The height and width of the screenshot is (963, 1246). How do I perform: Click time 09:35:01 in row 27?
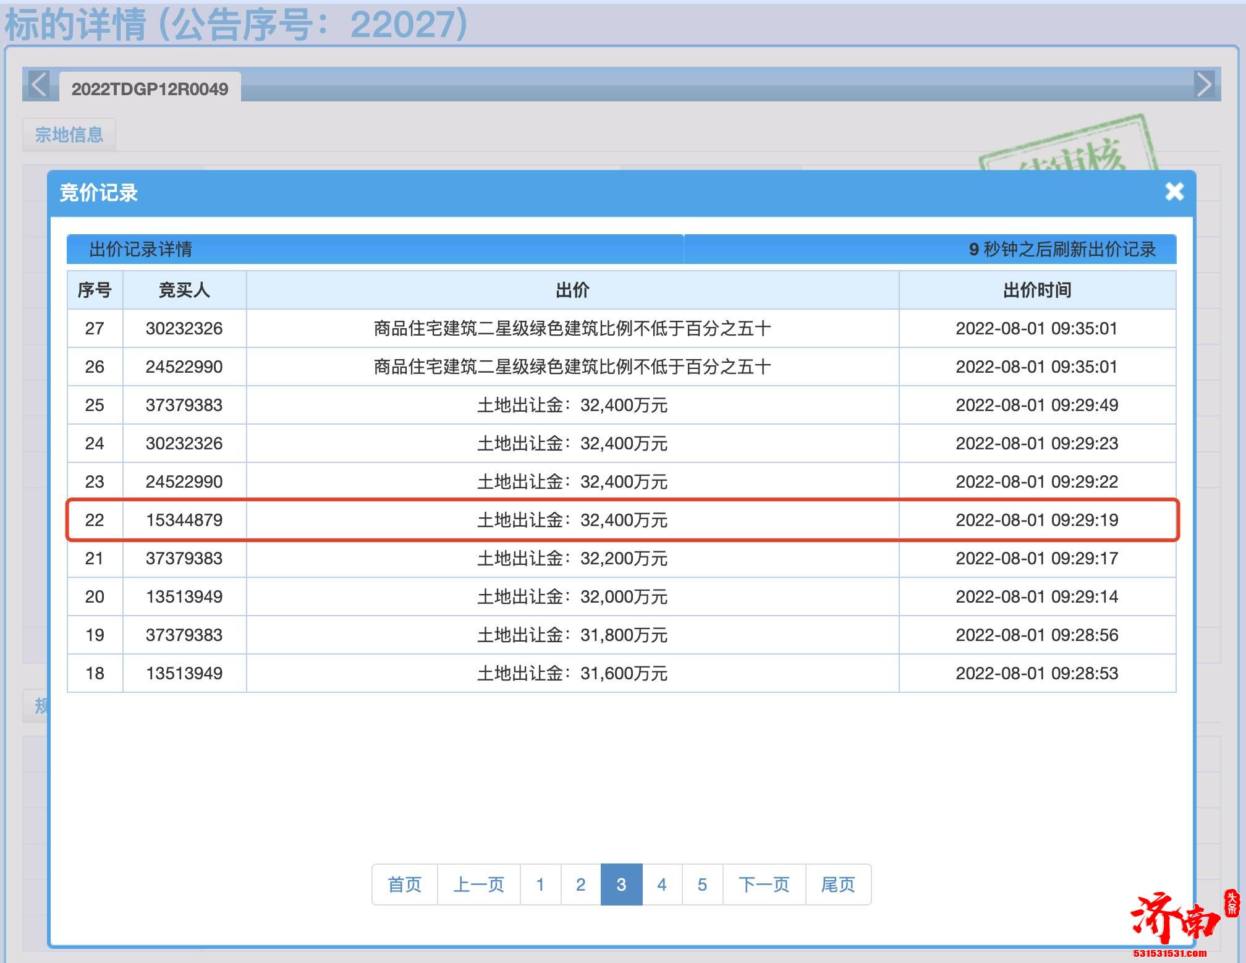1037,328
